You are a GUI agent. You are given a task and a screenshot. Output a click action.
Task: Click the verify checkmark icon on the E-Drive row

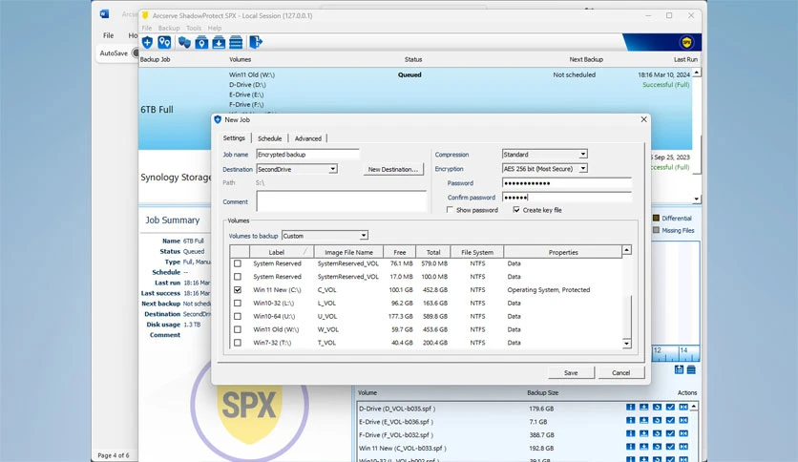click(670, 420)
